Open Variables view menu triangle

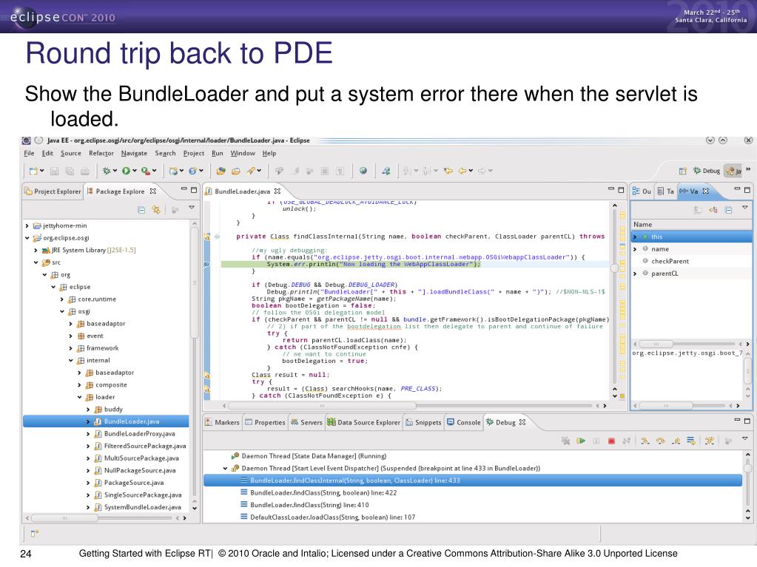[x=745, y=207]
